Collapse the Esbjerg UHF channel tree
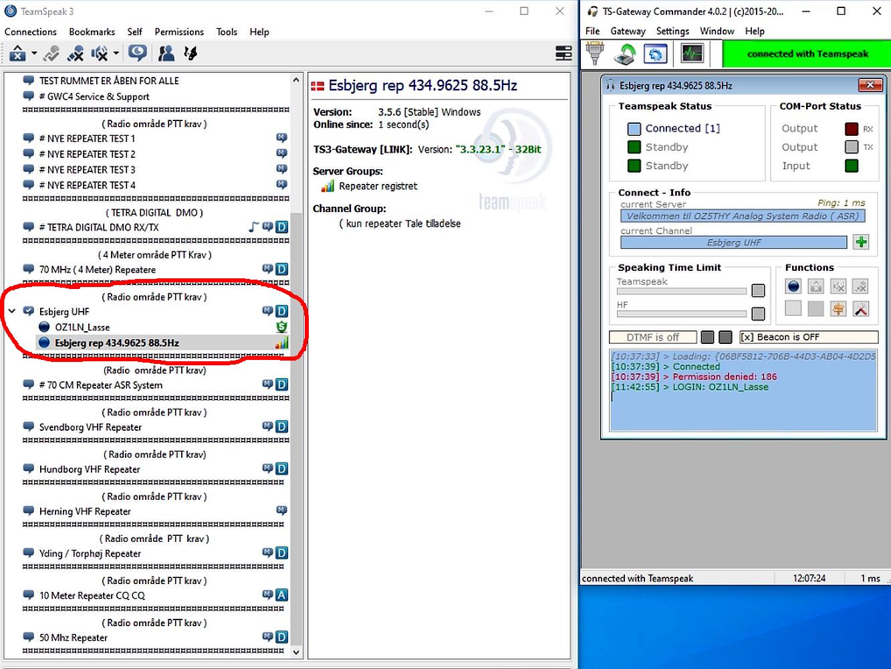The width and height of the screenshot is (891, 669). tap(12, 311)
